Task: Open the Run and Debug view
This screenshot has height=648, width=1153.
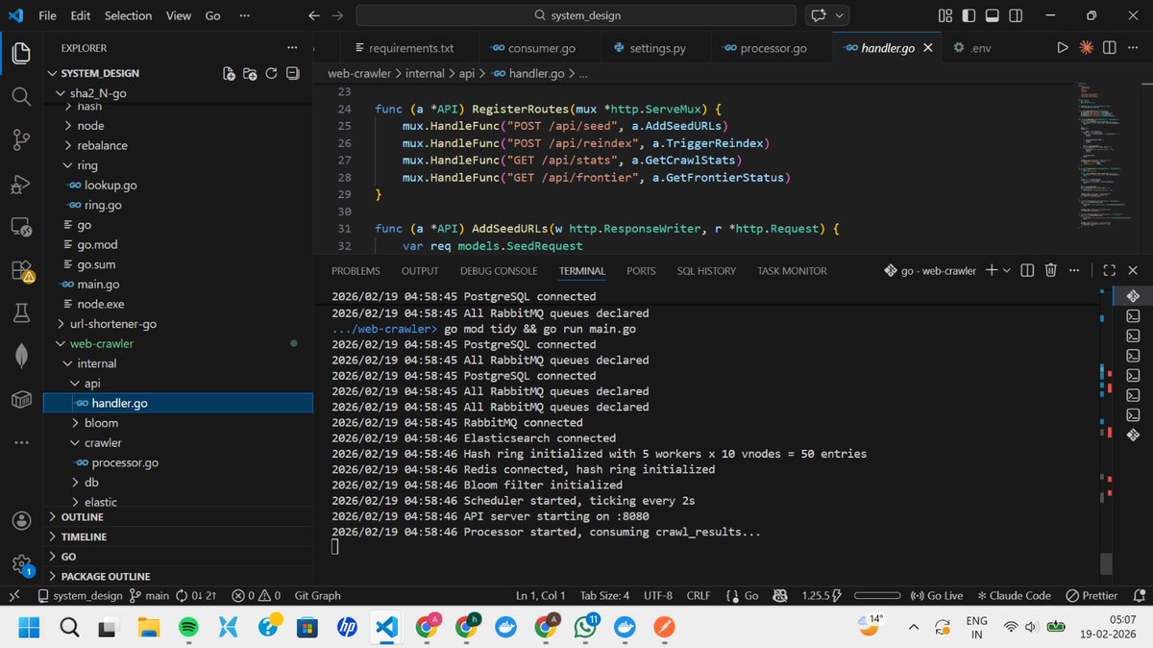Action: coord(21,185)
